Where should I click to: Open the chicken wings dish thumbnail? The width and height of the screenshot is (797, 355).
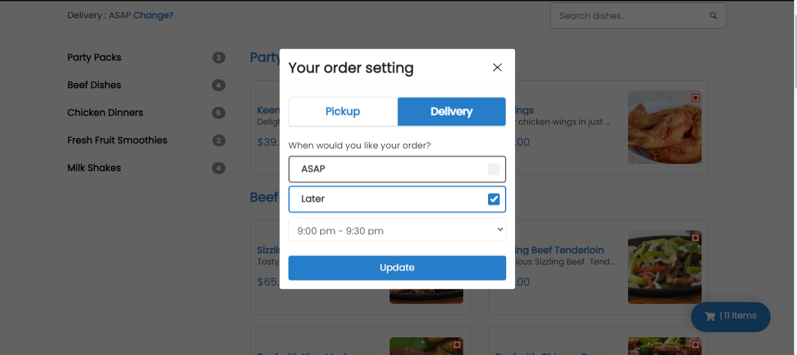pos(665,127)
